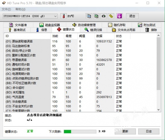Switch to the 擦除 tab

click(151, 30)
